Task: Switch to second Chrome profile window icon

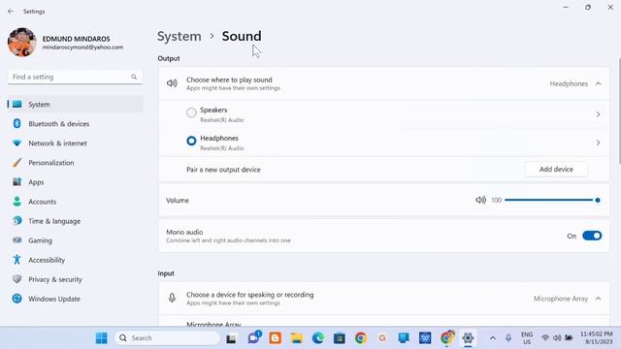Action: [x=446, y=337]
